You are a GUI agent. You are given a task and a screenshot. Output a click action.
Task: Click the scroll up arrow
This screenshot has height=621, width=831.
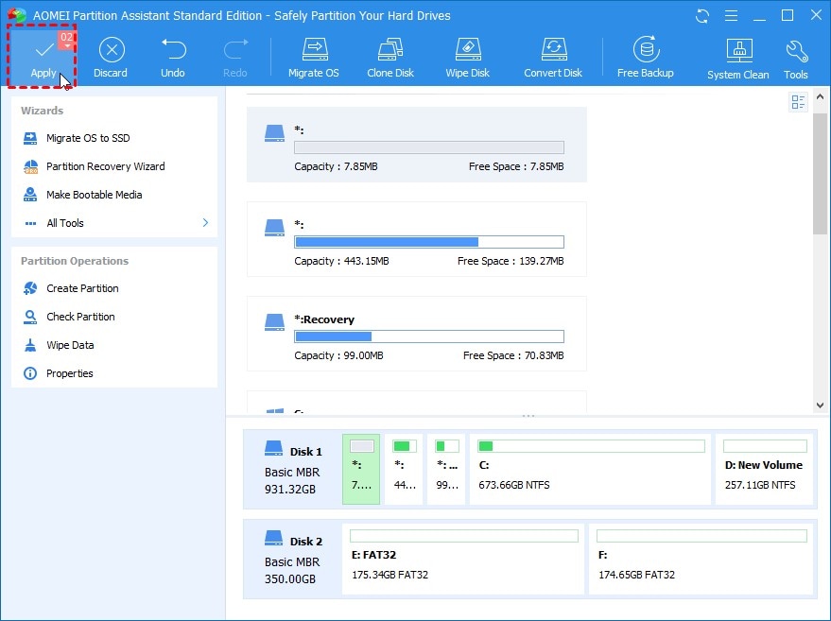[x=820, y=97]
